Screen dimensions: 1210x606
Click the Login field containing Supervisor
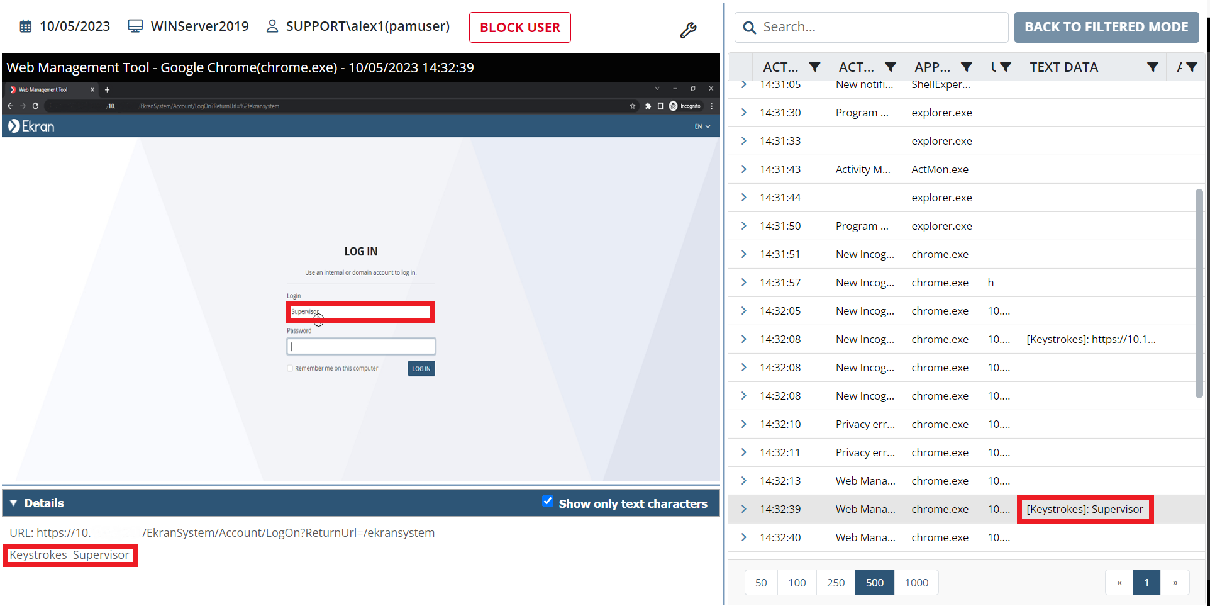click(360, 312)
